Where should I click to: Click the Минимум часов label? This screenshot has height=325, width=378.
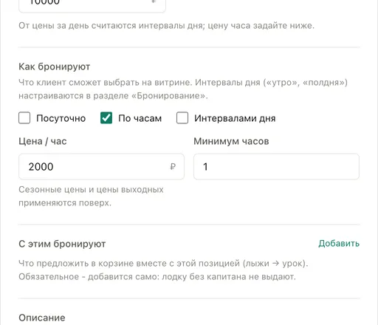tap(231, 141)
